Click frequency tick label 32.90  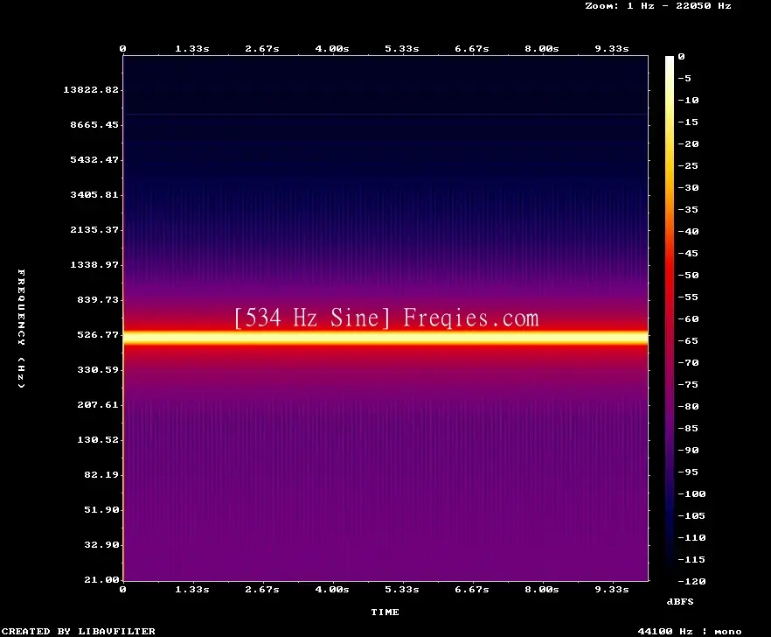click(x=101, y=544)
